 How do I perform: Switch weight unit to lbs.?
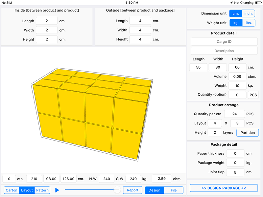pos(249,23)
